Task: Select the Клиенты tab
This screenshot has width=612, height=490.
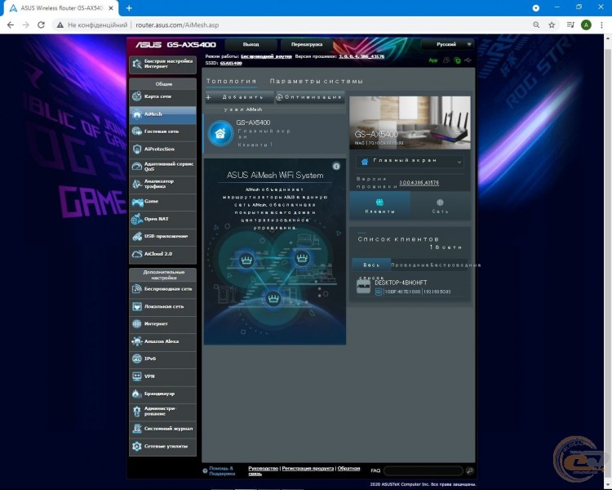Action: click(x=379, y=207)
